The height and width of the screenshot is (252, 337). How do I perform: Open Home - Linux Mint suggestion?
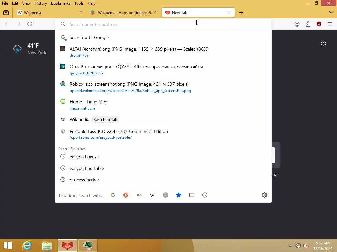click(163, 105)
